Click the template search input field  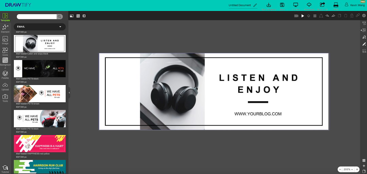tap(37, 16)
